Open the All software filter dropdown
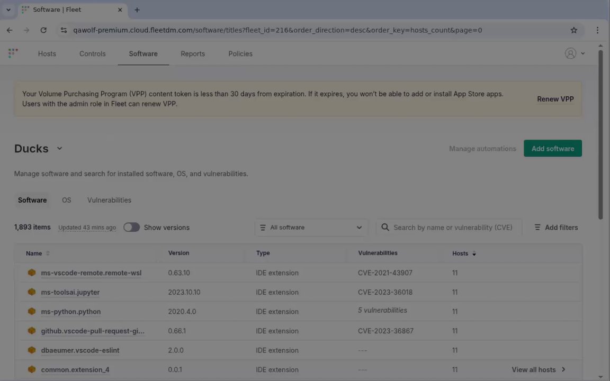 coord(311,228)
